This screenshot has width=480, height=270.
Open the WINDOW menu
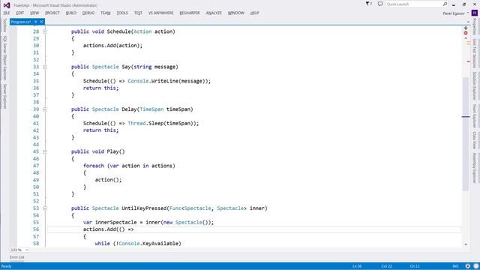(236, 13)
